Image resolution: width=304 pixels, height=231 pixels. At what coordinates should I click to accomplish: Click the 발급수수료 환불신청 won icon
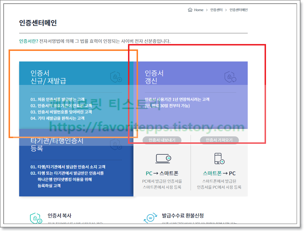click(150, 218)
